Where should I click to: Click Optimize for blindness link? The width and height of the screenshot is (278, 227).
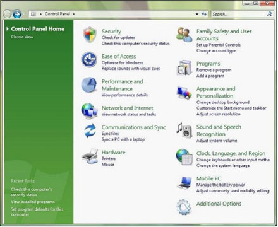coord(122,62)
